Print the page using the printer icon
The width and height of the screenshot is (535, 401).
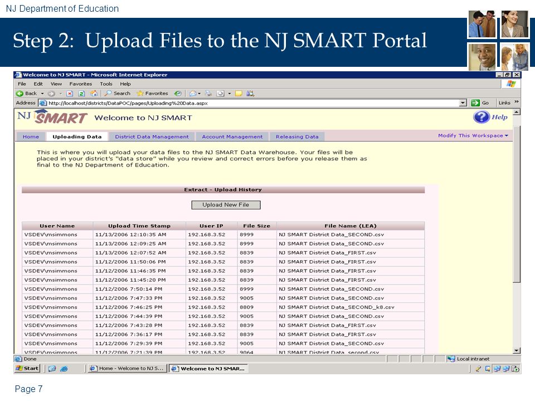(208, 94)
